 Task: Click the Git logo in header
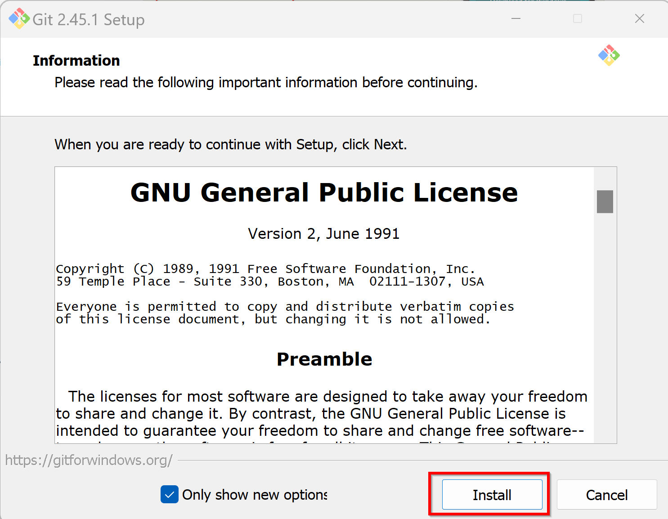tap(609, 55)
